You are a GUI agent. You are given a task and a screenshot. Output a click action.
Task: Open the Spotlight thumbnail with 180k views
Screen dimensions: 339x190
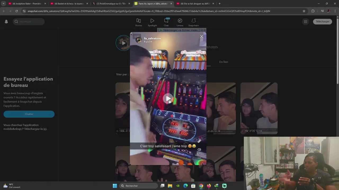point(123,108)
